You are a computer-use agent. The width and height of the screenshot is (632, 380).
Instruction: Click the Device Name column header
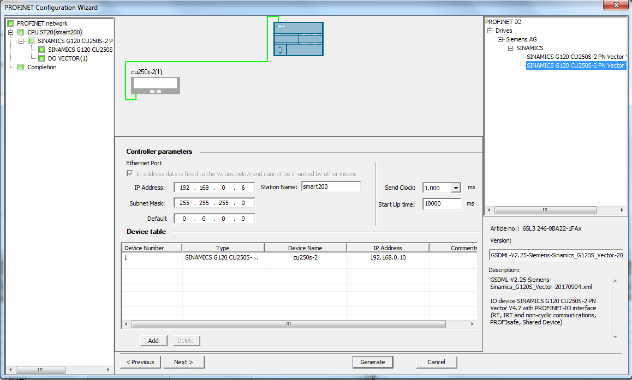pyautogui.click(x=305, y=248)
